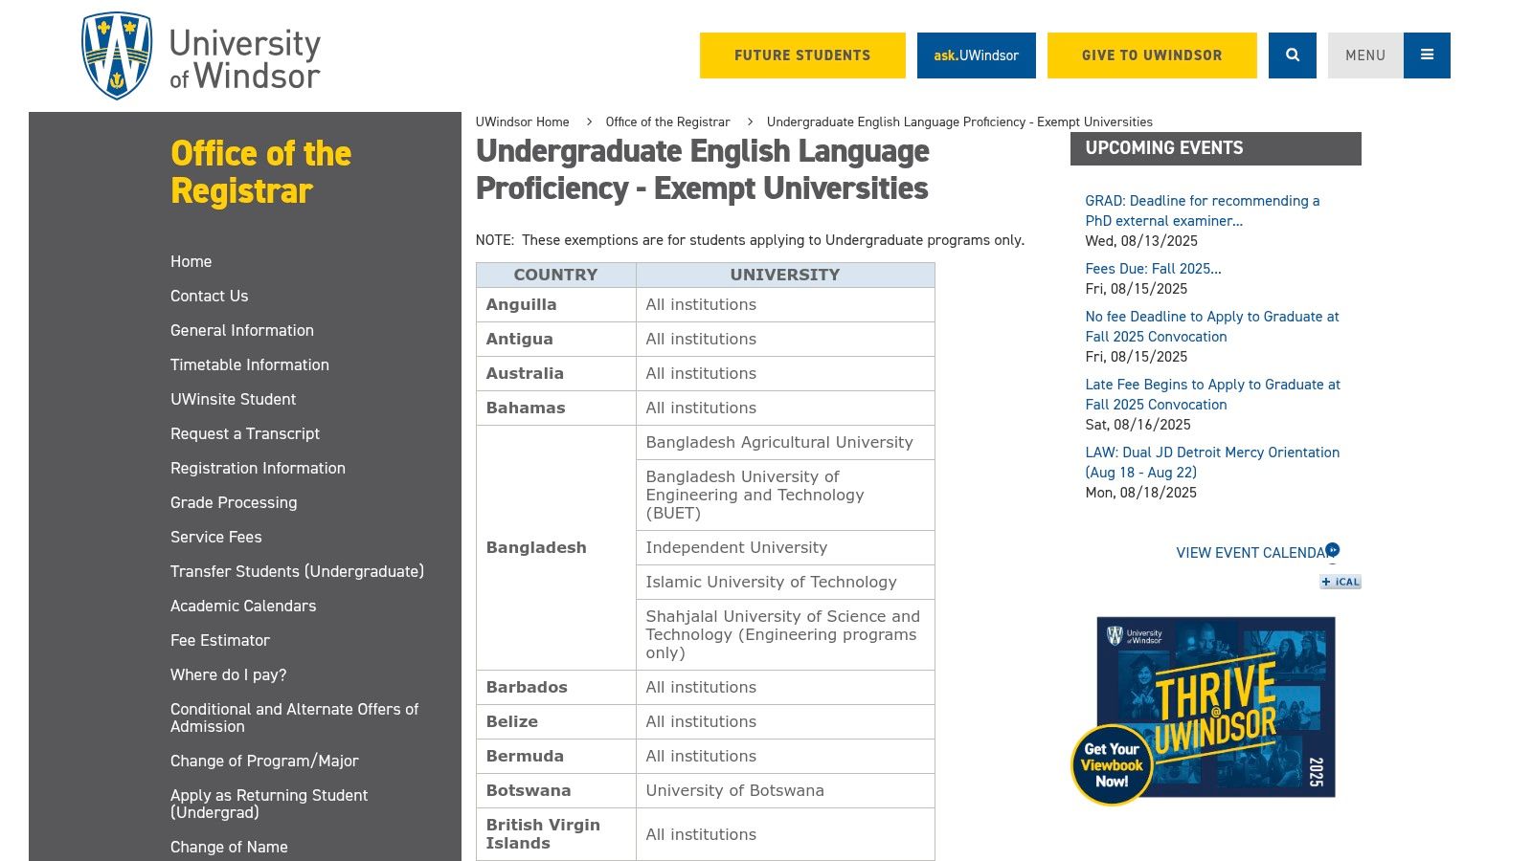This screenshot has height=861, width=1532.
Task: Open General Information in the sidebar
Action: coord(242,330)
